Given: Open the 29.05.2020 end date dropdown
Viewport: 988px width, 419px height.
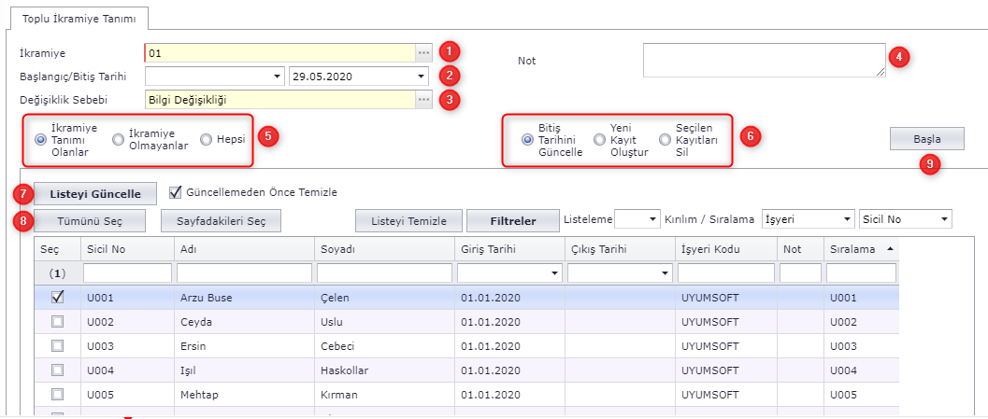Looking at the screenshot, I should 422,77.
